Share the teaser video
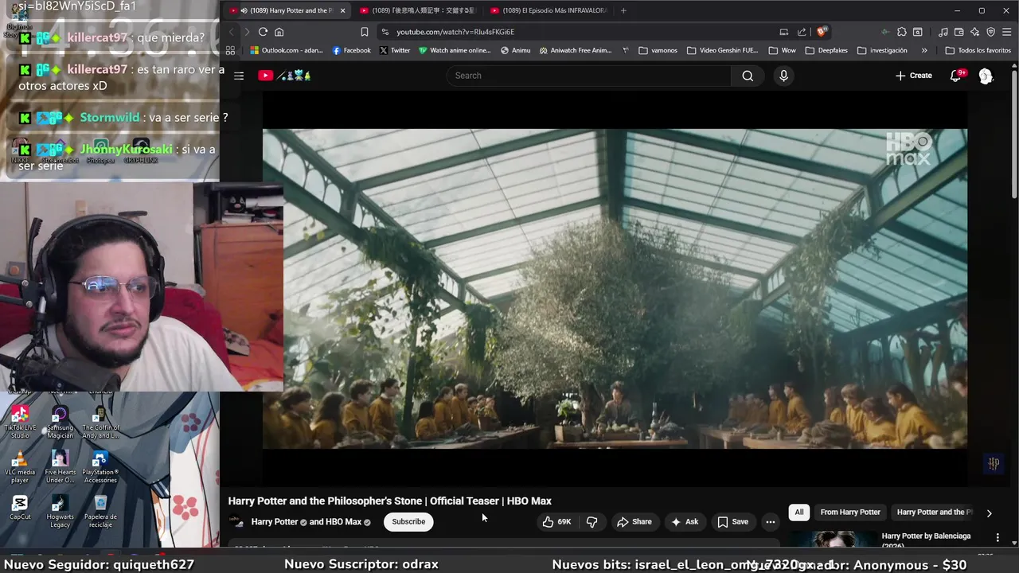 point(634,522)
